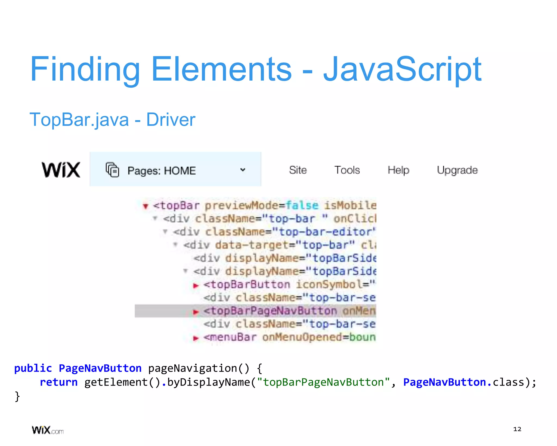Select the Pages: HOME label
557x446 pixels.
pyautogui.click(x=162, y=171)
